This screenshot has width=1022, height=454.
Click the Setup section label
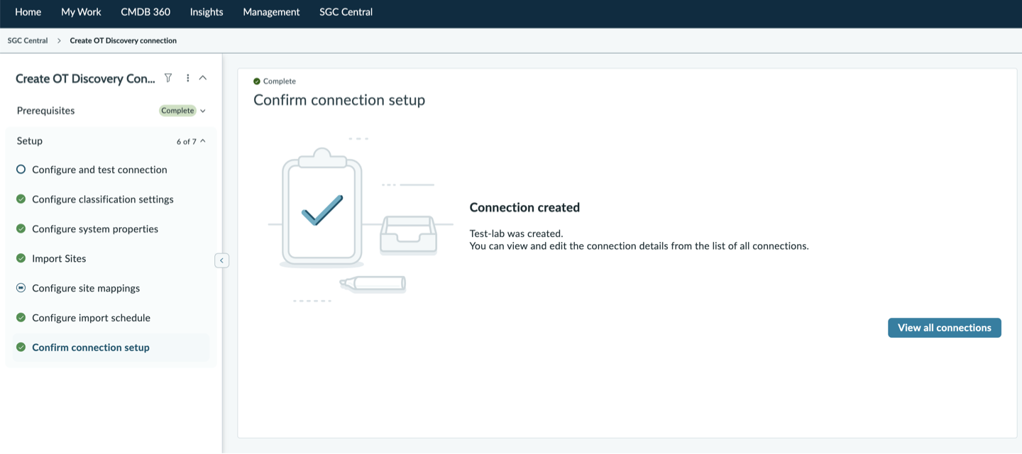[30, 140]
